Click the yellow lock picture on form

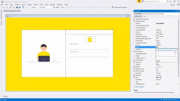tap(90, 39)
